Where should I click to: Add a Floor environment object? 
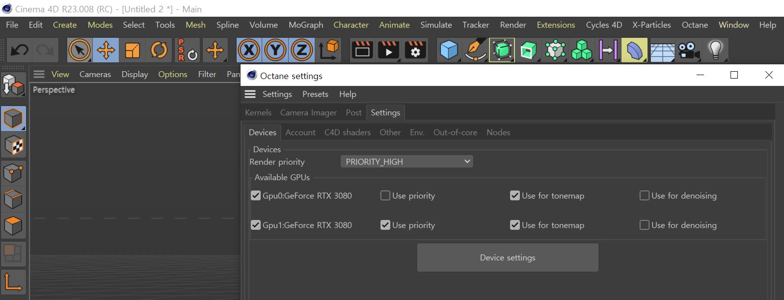662,50
